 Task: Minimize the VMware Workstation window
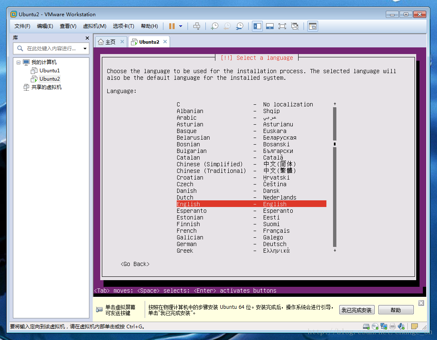(x=392, y=15)
